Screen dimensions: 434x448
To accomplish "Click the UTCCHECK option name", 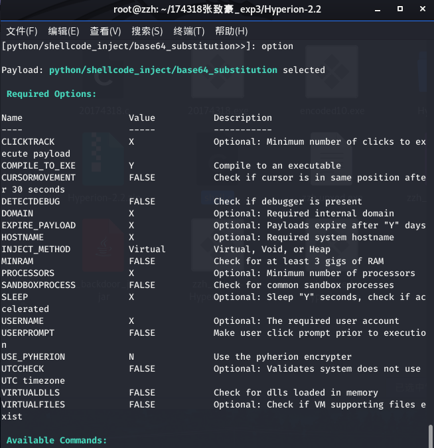I will [x=23, y=369].
